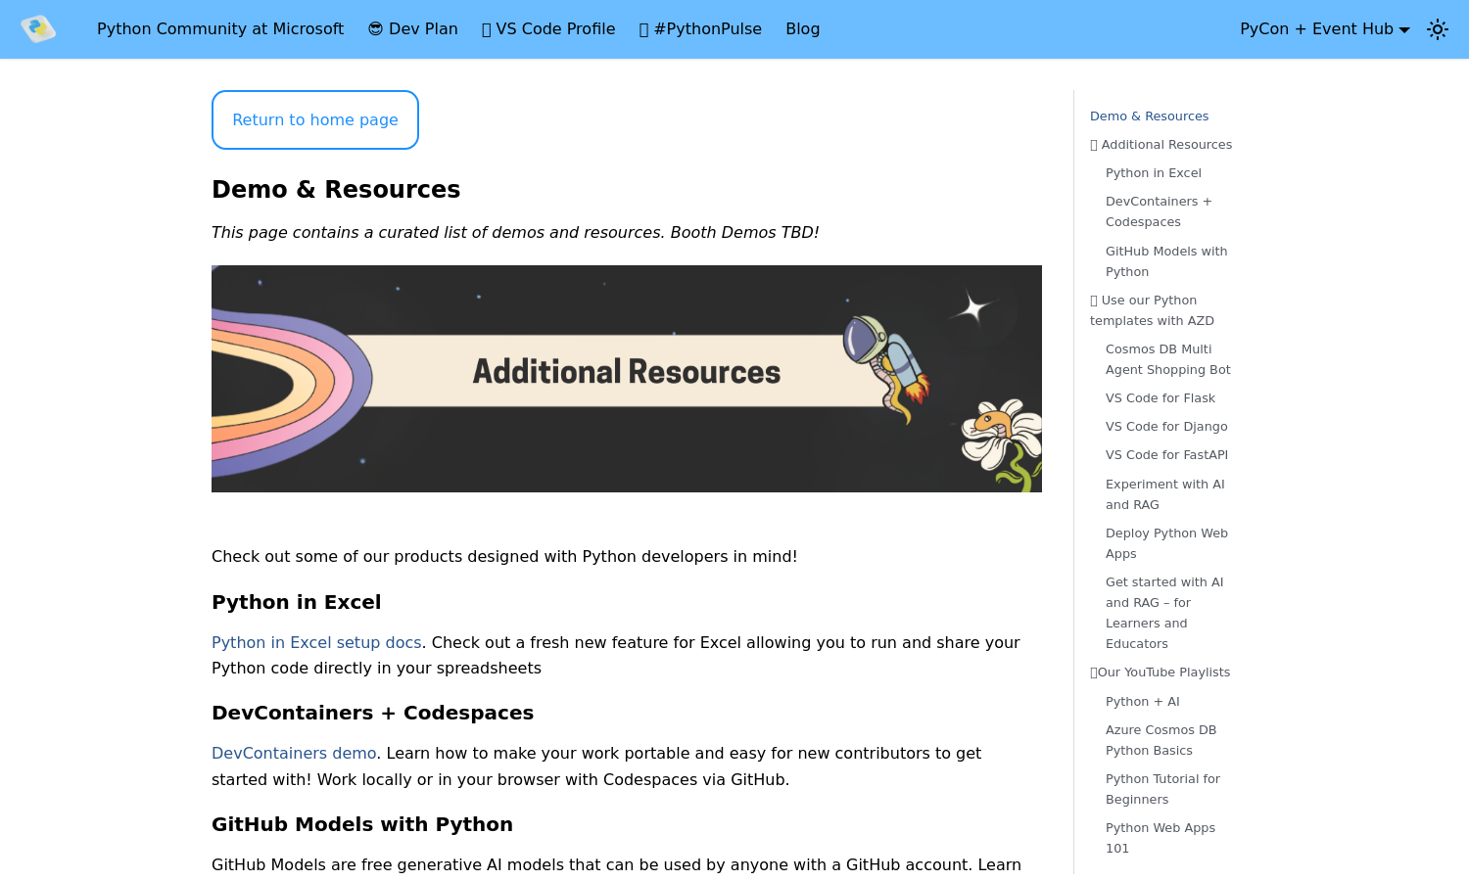Jump to Cosmos DB Multi Agent Shopping Bot
This screenshot has width=1469, height=881.
click(1167, 359)
